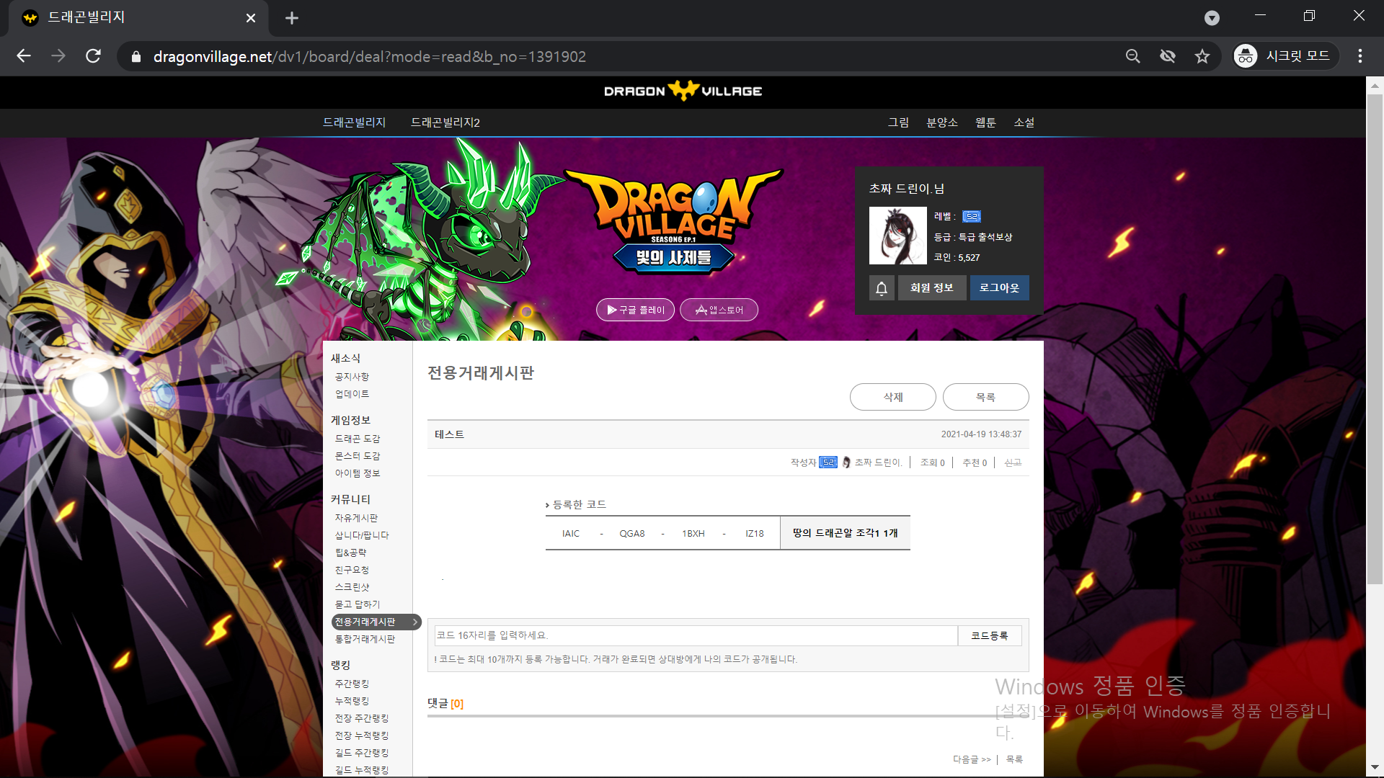Select the highlighted 전용거래게시판 sidebar item

[376, 622]
